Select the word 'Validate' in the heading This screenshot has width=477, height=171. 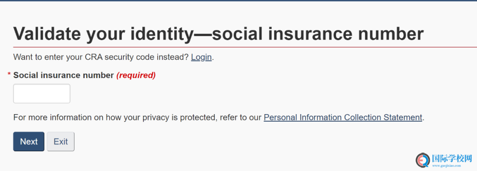[47, 33]
